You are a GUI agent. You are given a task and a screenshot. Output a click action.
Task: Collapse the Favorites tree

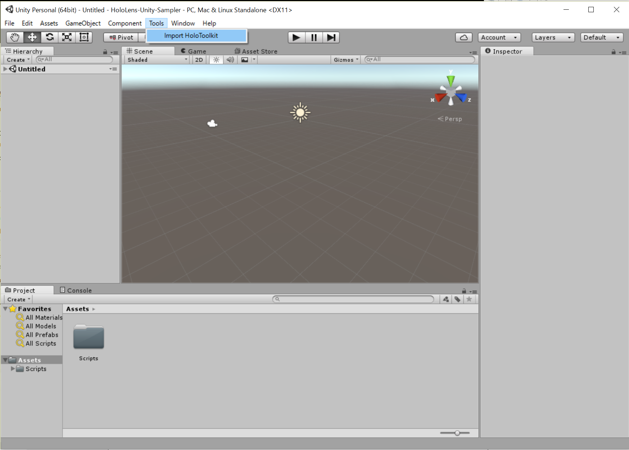point(5,309)
